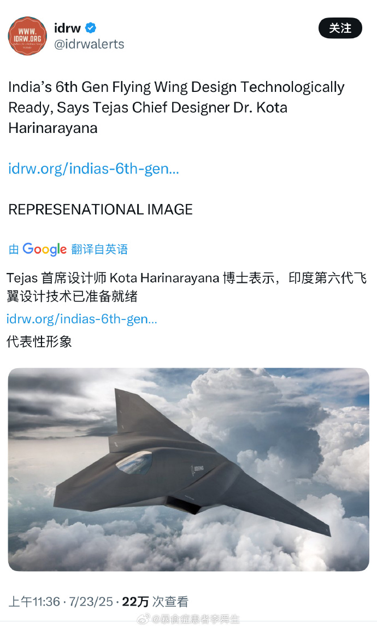
Task: Click the blue verified badge
Action: click(91, 28)
